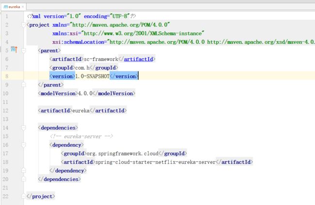Screen dimensions: 315x205
Task: Click the closing dependencies tag
Action: point(59,179)
